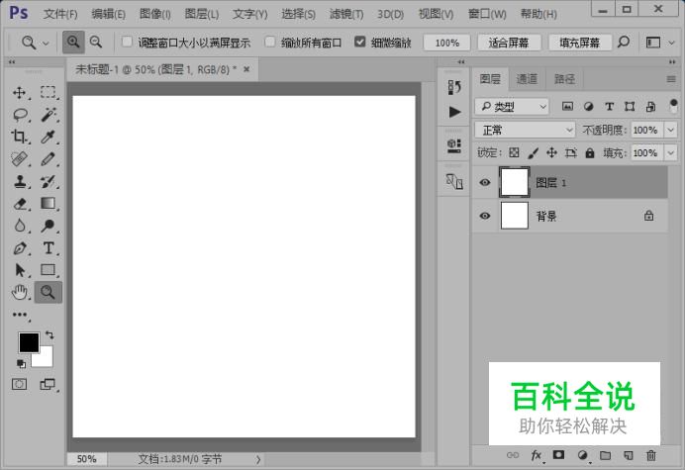
Task: Select the Pen tool
Action: click(19, 248)
